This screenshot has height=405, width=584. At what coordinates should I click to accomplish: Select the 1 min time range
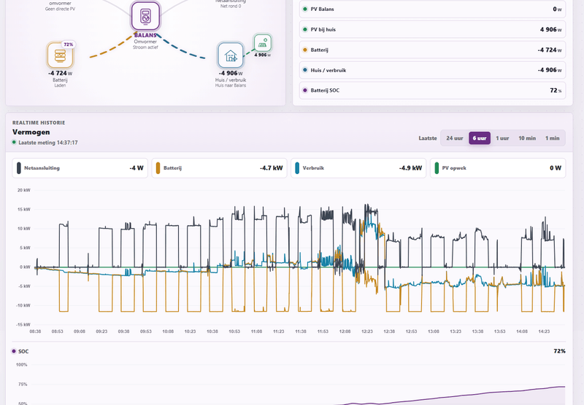553,138
